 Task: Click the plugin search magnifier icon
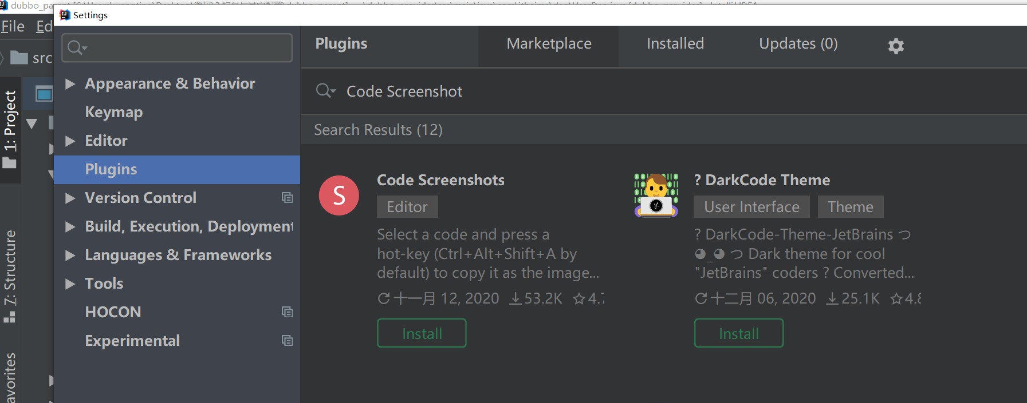(x=325, y=91)
